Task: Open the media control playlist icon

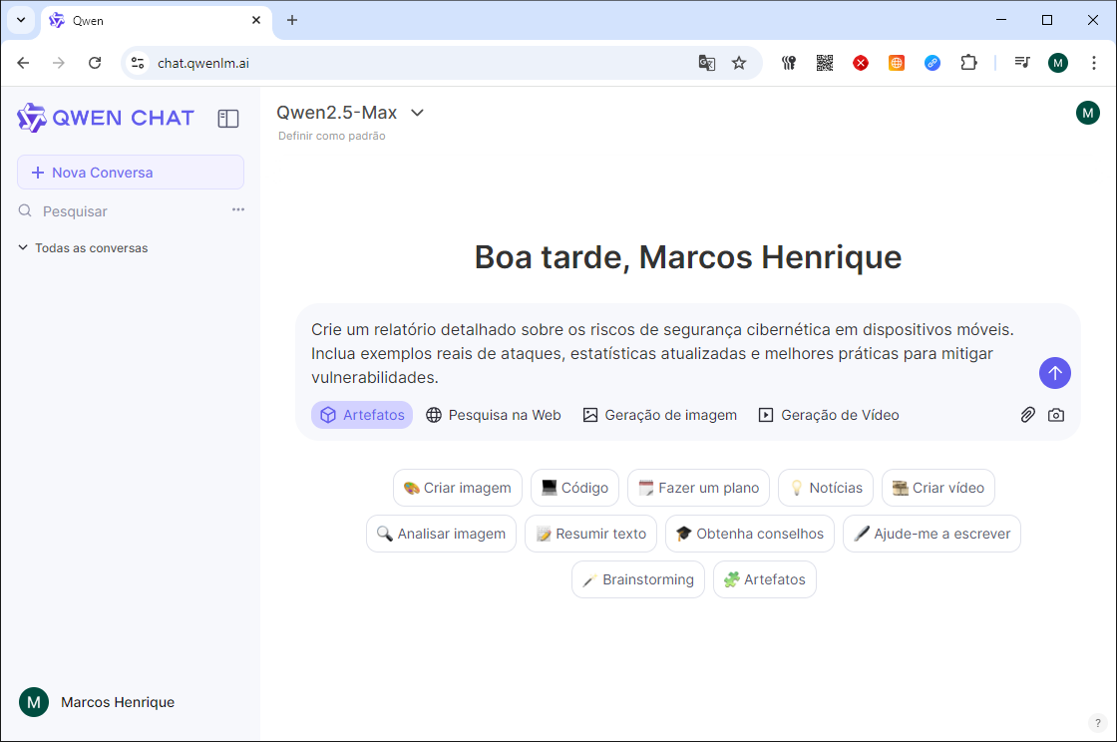Action: [1022, 63]
